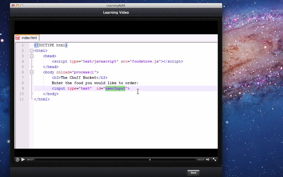Select the index.html tab in the video
283x177 pixels.
click(27, 38)
